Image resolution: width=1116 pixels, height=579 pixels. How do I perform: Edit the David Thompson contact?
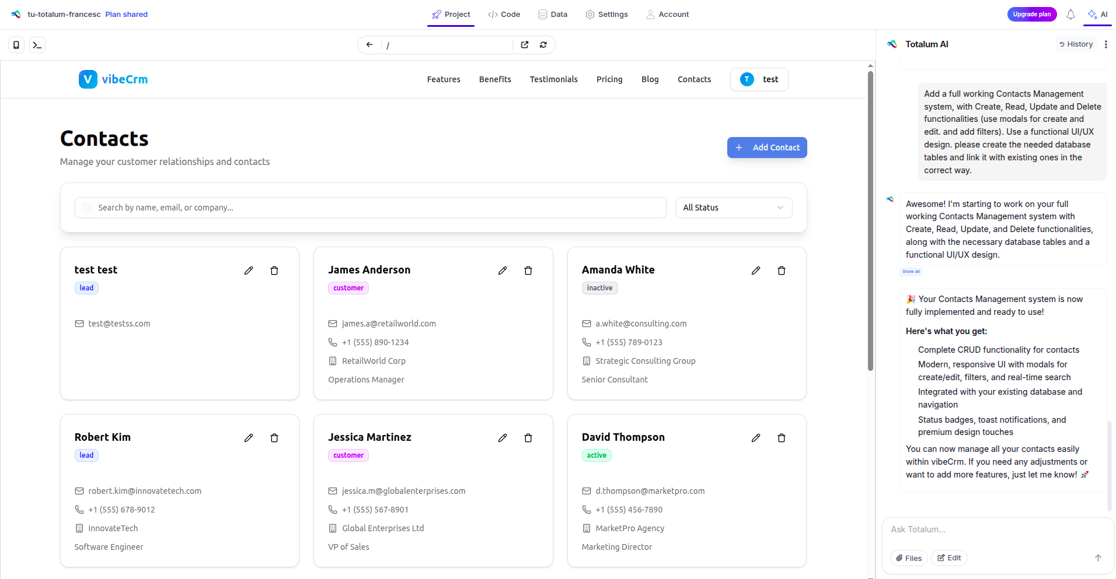tap(756, 438)
